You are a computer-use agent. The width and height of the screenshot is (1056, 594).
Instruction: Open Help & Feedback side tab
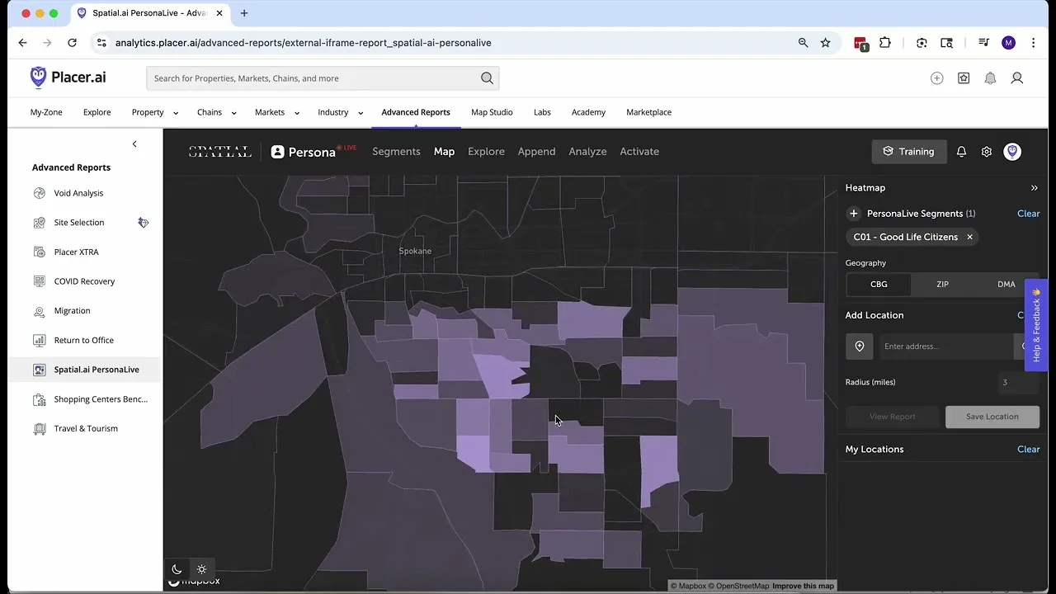tap(1036, 325)
